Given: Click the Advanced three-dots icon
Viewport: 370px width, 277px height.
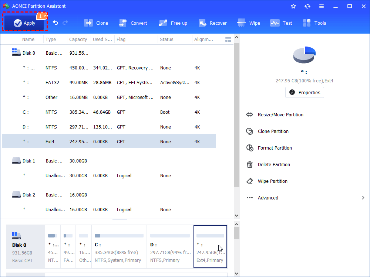Looking at the screenshot, I should coord(250,198).
